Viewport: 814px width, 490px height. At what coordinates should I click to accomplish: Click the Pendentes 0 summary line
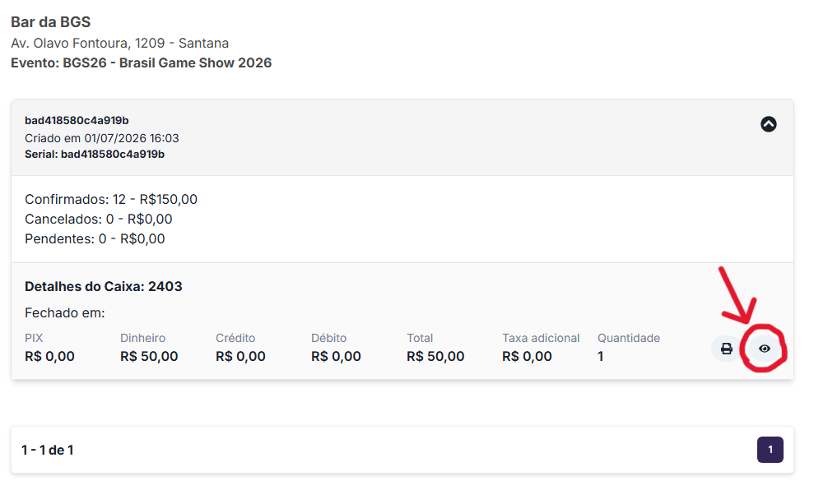click(x=95, y=238)
